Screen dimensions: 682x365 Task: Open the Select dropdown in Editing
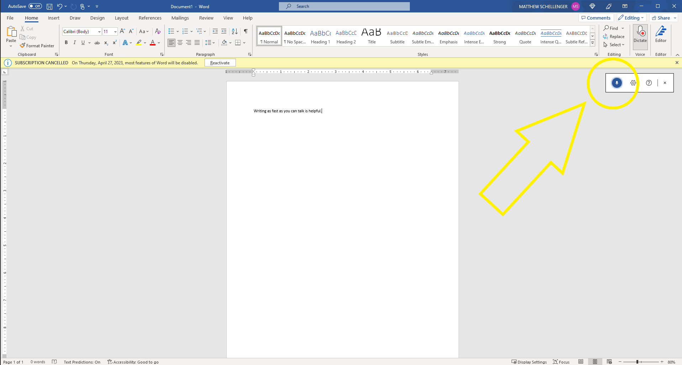coord(614,44)
